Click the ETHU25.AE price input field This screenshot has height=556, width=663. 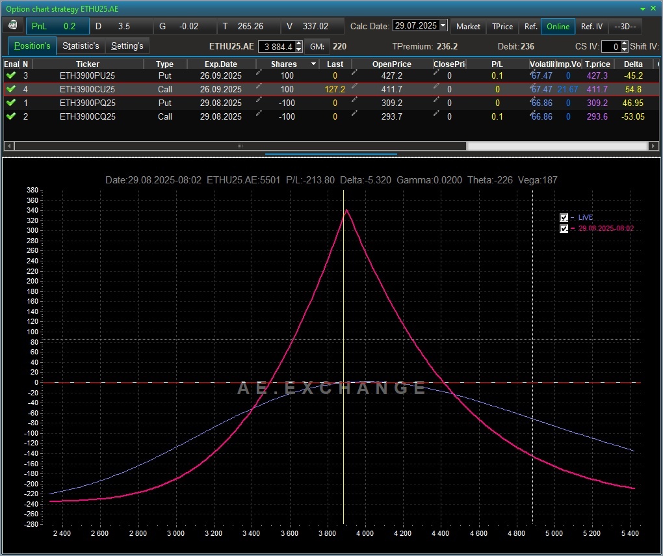click(x=277, y=47)
